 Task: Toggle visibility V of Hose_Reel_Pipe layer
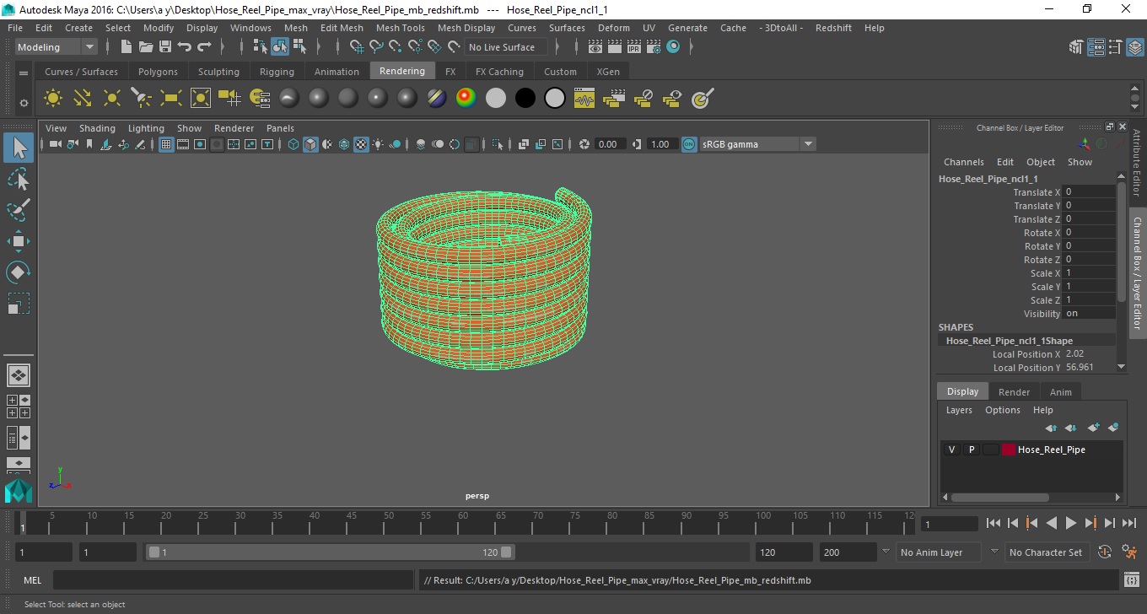[951, 450]
